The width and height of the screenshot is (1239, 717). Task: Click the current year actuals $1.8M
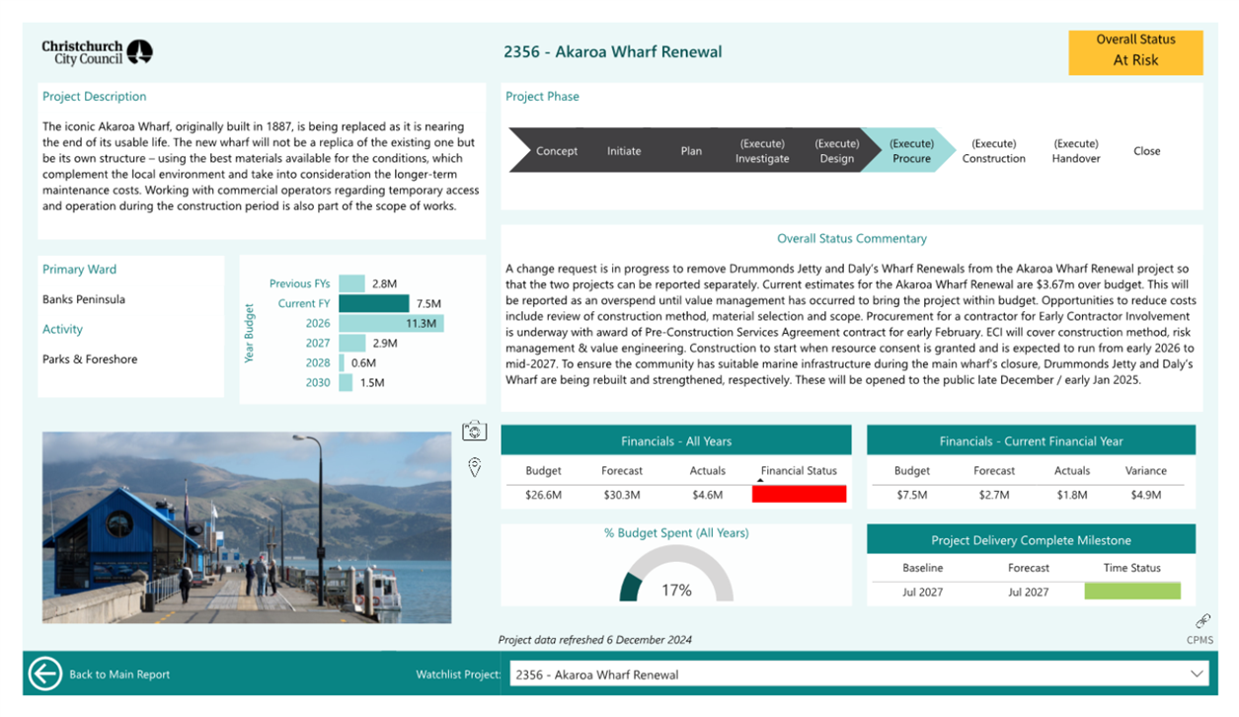[1071, 495]
